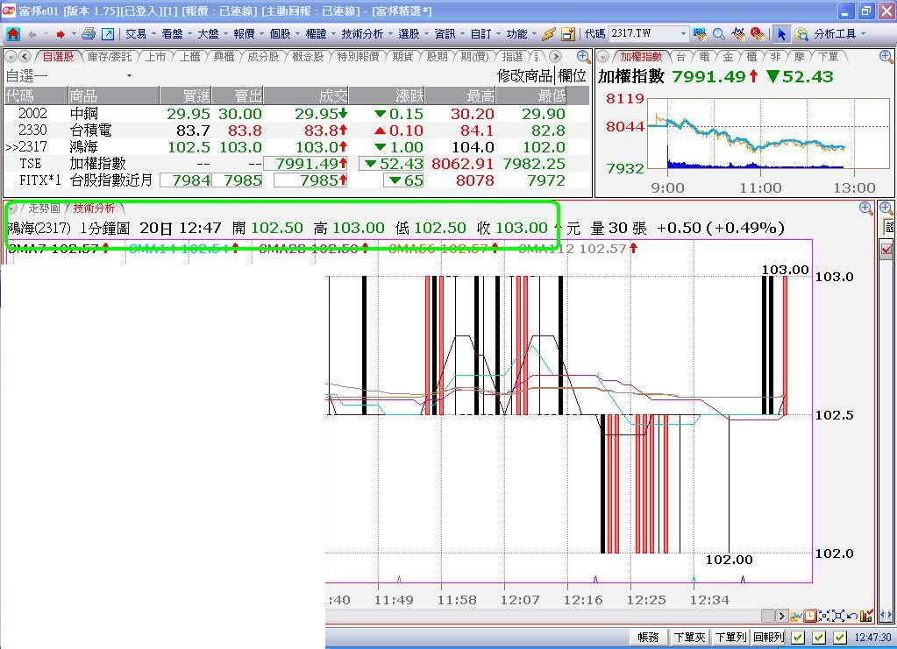
Task: Open the magnifier search icon in toolbar
Action: [x=718, y=34]
